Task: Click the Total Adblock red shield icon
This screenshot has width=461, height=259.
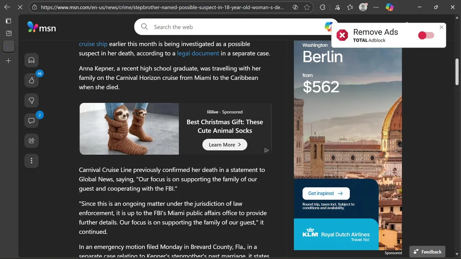Action: (342, 35)
